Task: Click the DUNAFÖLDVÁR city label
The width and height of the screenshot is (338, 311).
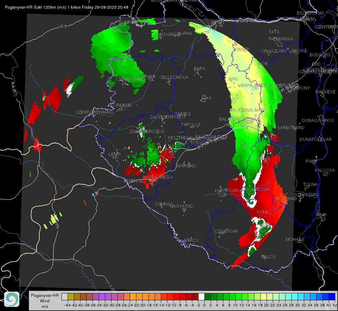Action: click(x=316, y=139)
